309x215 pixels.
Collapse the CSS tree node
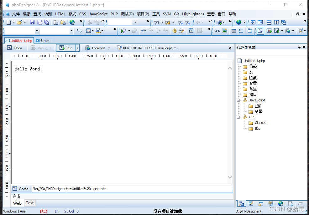(x=238, y=117)
